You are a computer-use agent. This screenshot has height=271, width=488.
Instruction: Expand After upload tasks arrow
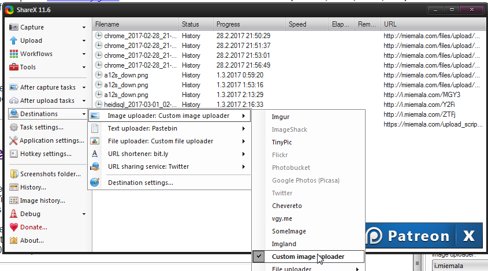pos(84,101)
